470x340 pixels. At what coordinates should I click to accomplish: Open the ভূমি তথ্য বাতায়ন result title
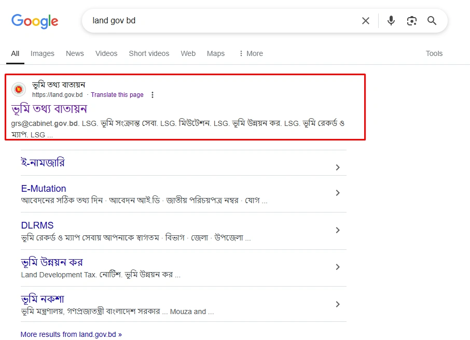pyautogui.click(x=49, y=109)
